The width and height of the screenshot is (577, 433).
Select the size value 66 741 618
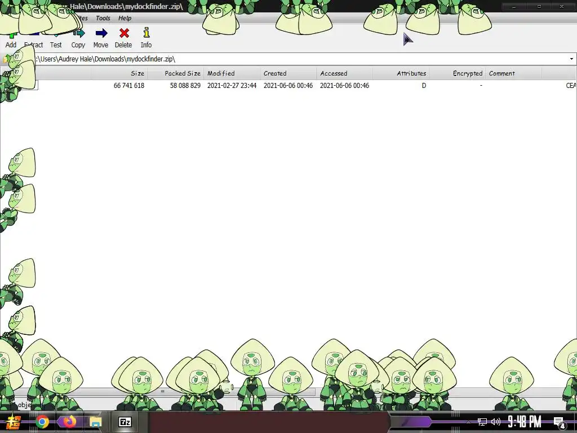pos(129,86)
